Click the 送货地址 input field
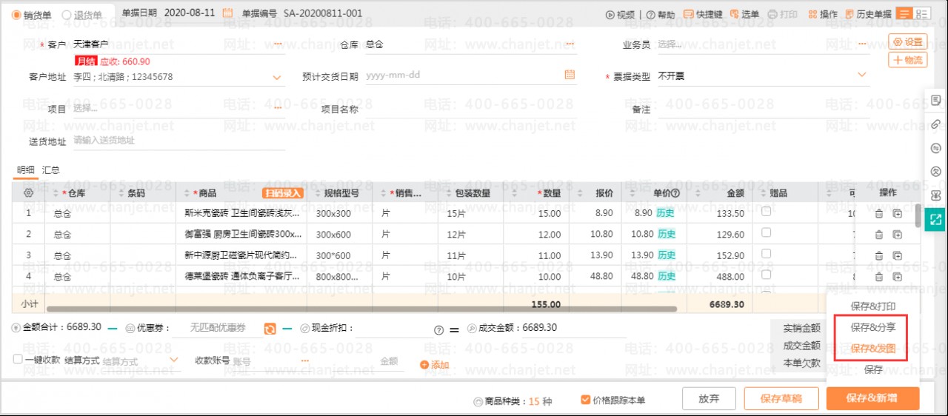The width and height of the screenshot is (948, 416). 178,141
